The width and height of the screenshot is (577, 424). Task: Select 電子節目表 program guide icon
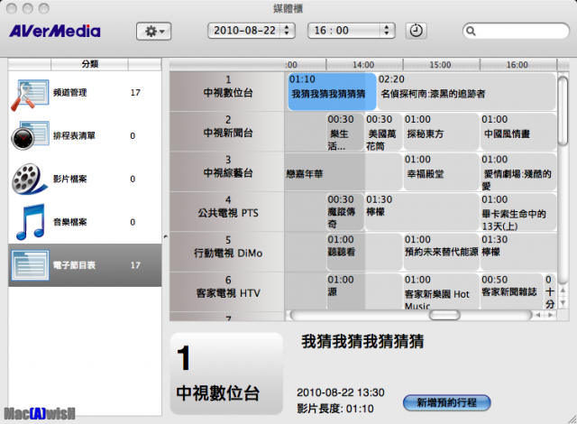pos(30,265)
